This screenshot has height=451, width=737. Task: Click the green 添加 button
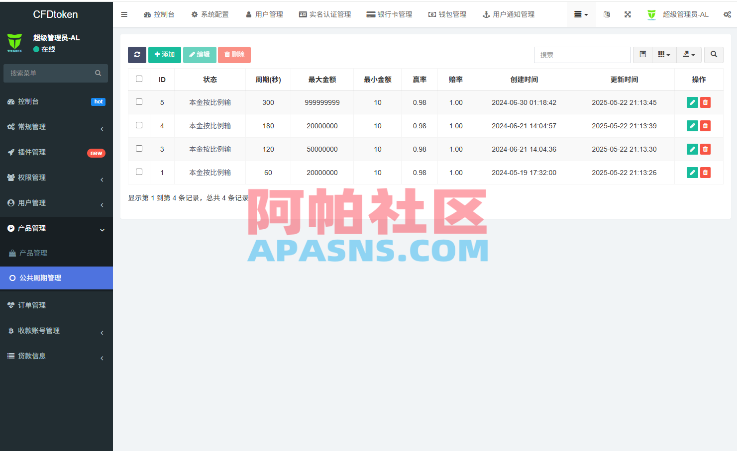(x=165, y=55)
